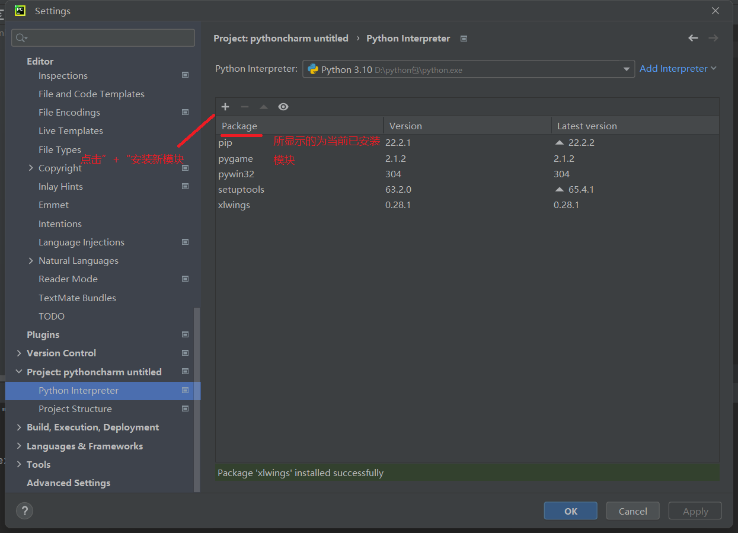
Task: Select the pywin32 package row
Action: click(467, 174)
